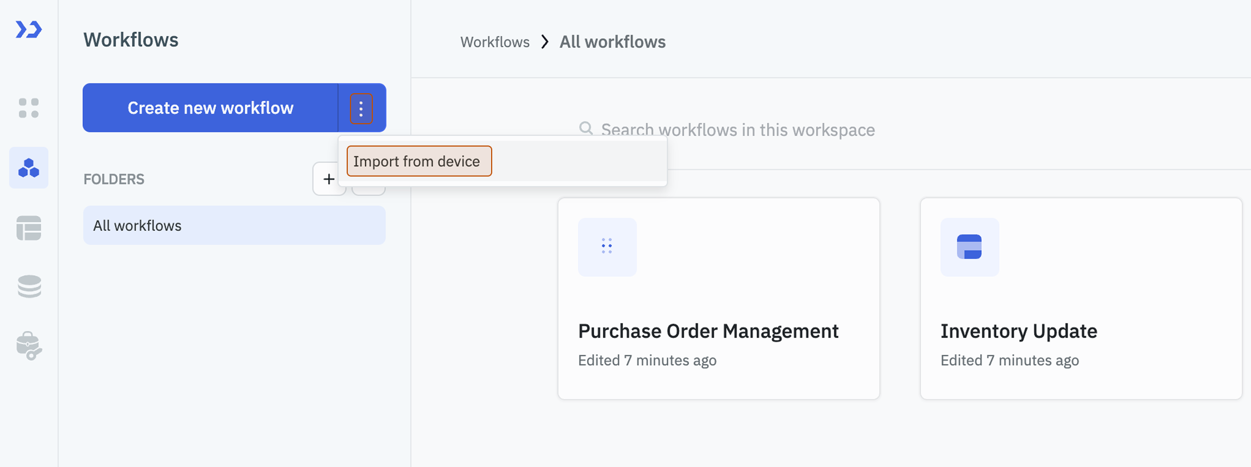Open the three-dot menu beside Create new workflow
This screenshot has height=467, width=1251.
[361, 108]
